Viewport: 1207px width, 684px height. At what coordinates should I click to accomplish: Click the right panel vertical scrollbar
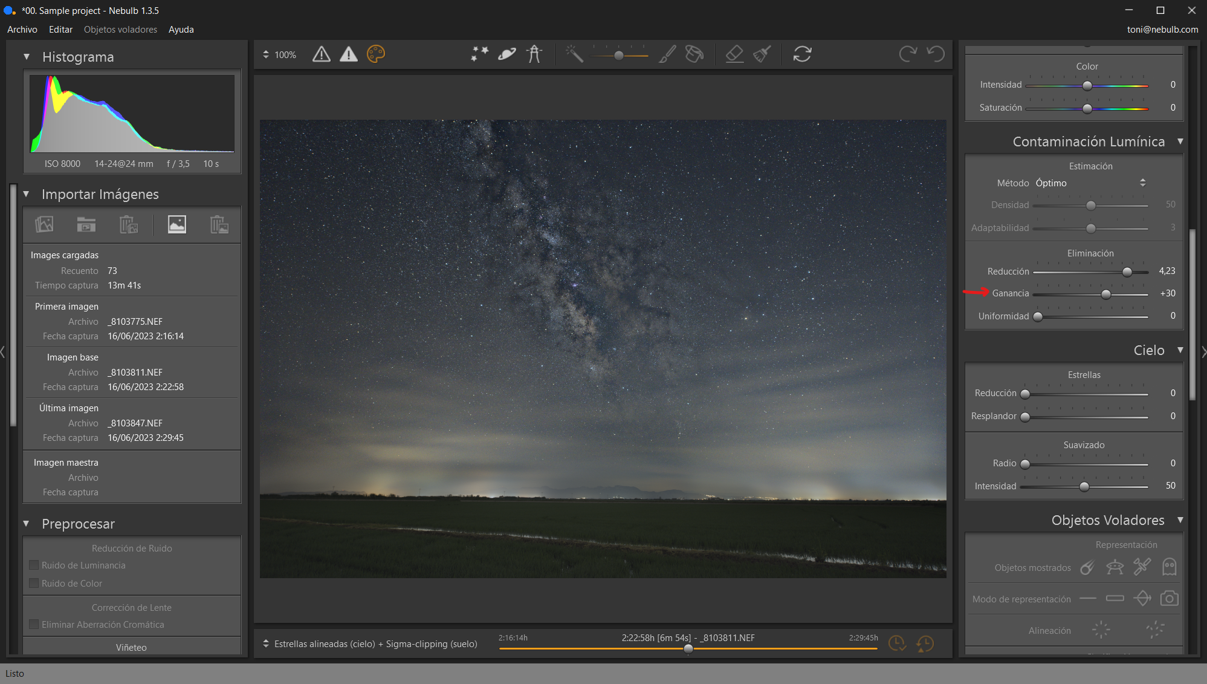pyautogui.click(x=1192, y=314)
